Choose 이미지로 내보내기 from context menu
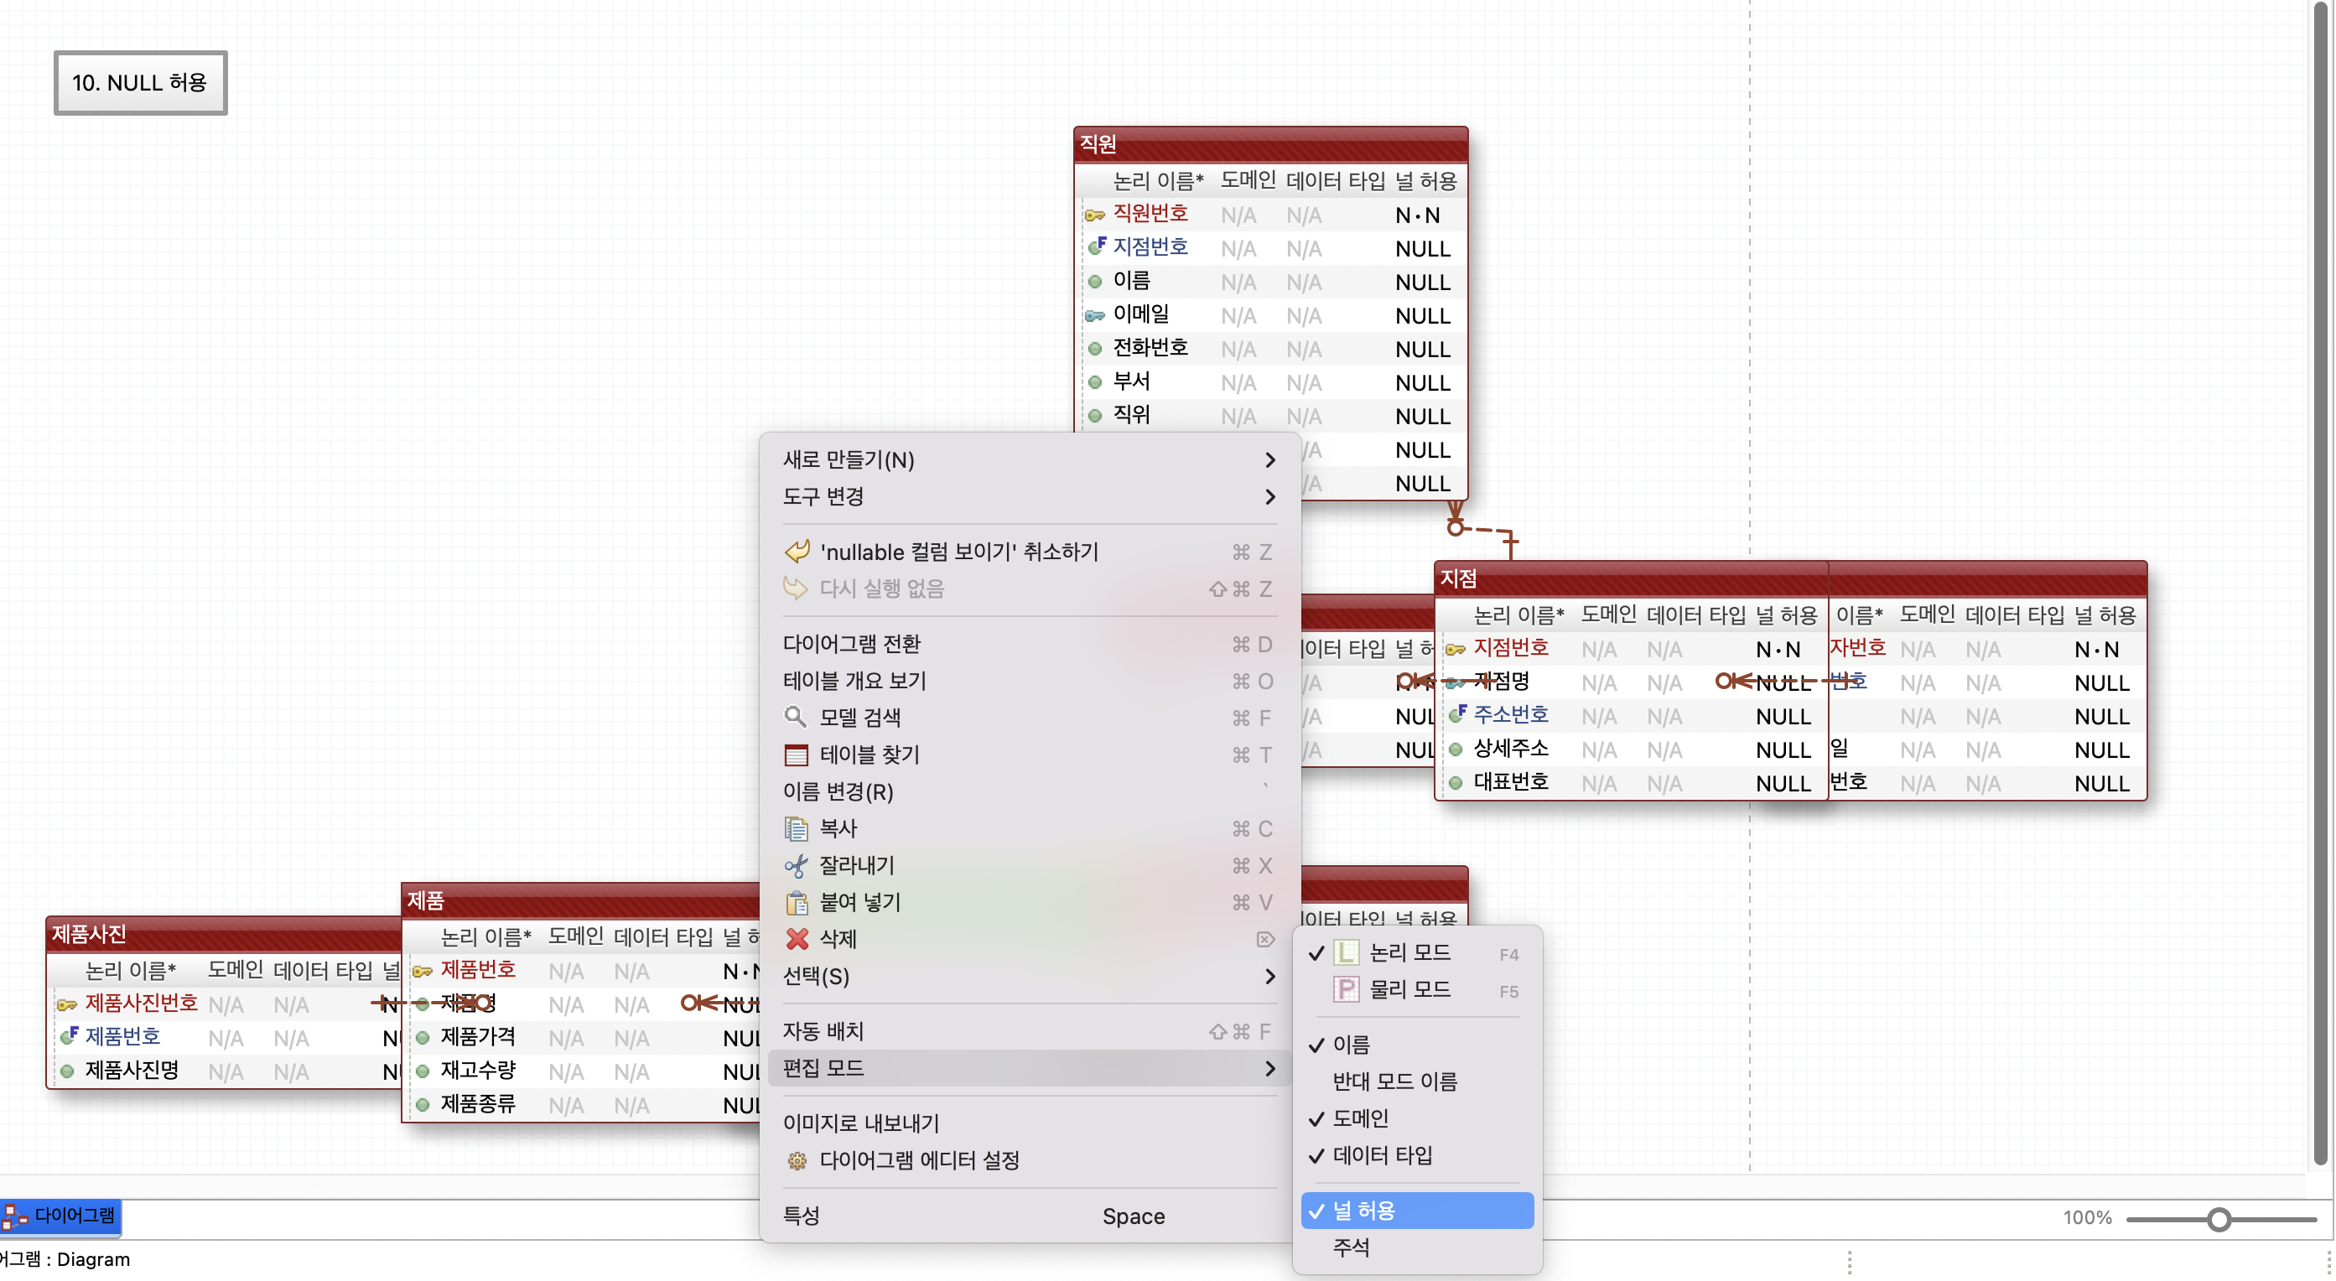This screenshot has height=1281, width=2336. (860, 1123)
